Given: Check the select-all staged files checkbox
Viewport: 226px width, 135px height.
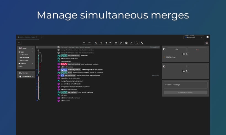Looking at the screenshot, I should pyautogui.click(x=164, y=66).
